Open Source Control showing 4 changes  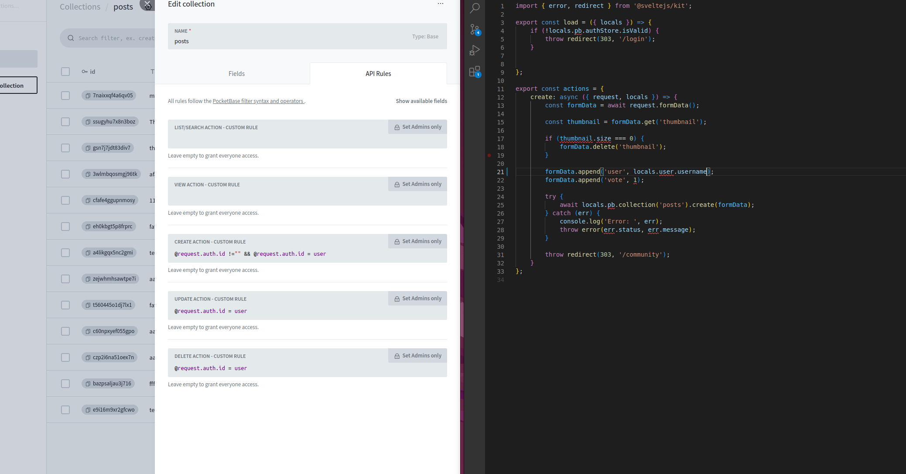[x=475, y=29]
